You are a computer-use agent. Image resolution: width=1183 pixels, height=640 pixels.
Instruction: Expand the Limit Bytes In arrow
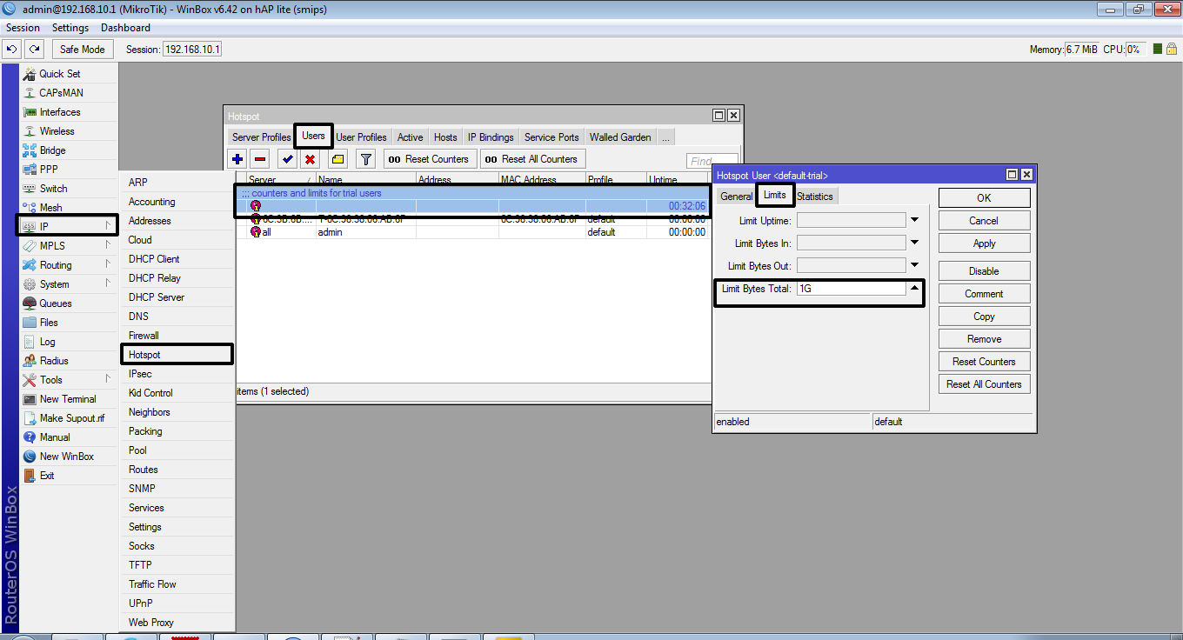click(914, 243)
